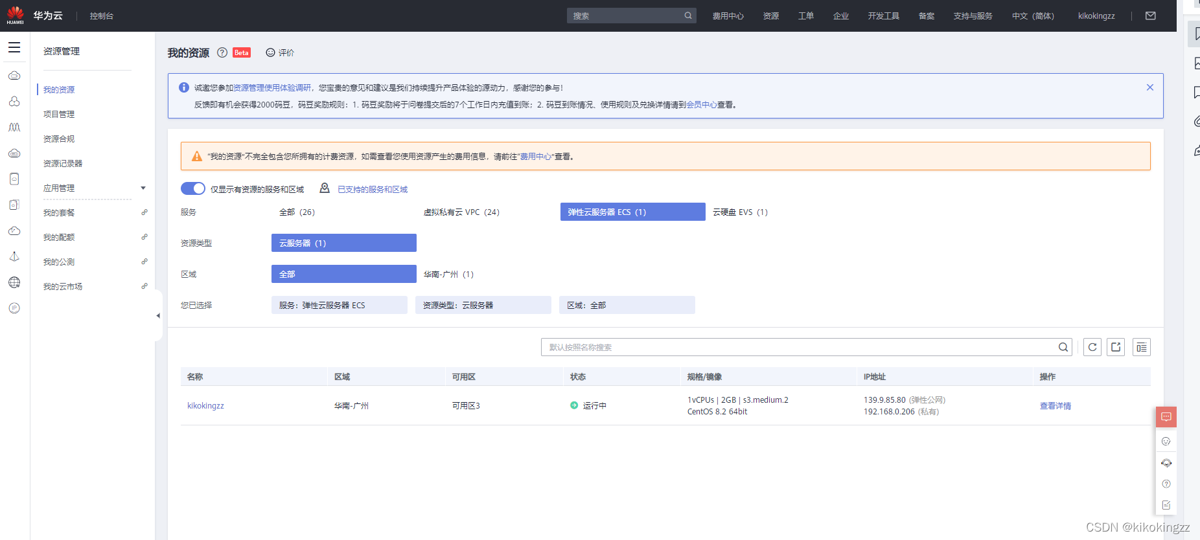The width and height of the screenshot is (1200, 540).
Task: Click the floating help question icon
Action: [1166, 484]
